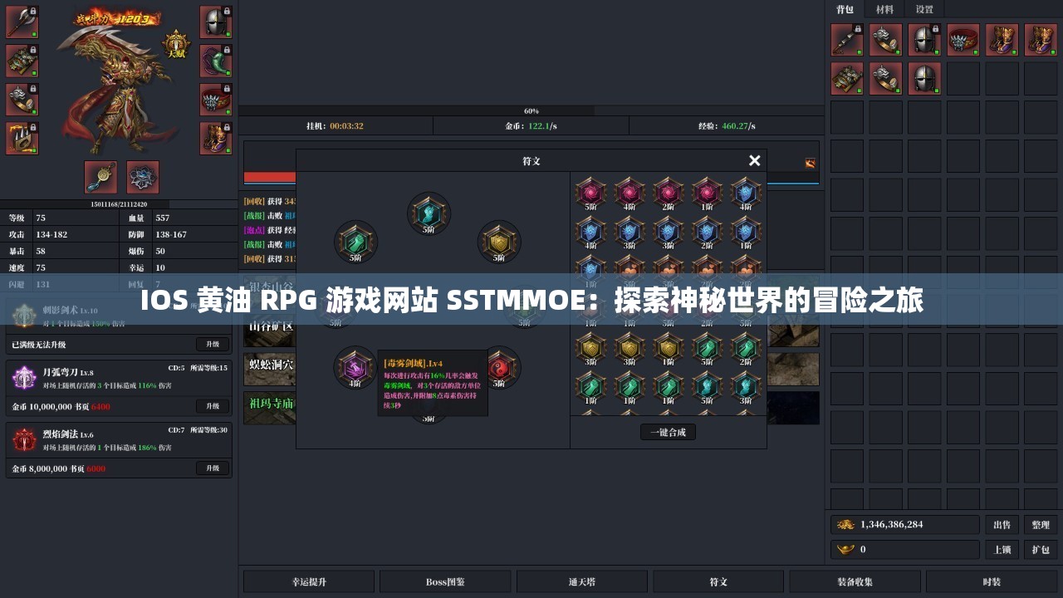The width and height of the screenshot is (1063, 598).
Task: Pick the cyan 5阶 rune in inventory grid
Action: [x=708, y=388]
